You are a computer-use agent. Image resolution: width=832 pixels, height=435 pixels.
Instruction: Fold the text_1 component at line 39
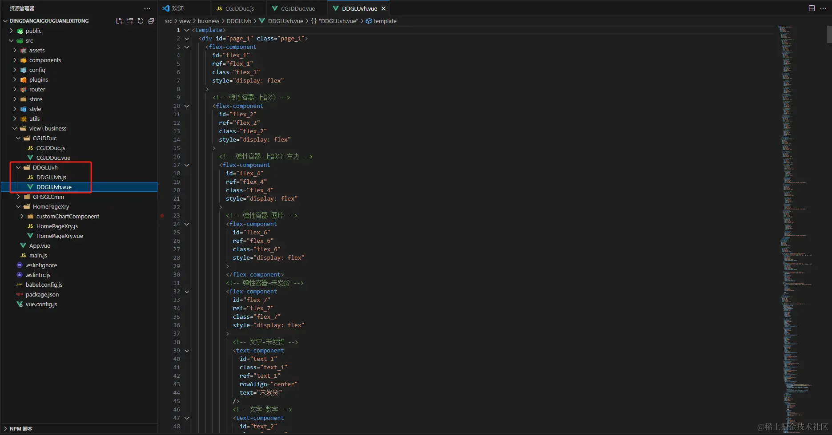tap(187, 351)
